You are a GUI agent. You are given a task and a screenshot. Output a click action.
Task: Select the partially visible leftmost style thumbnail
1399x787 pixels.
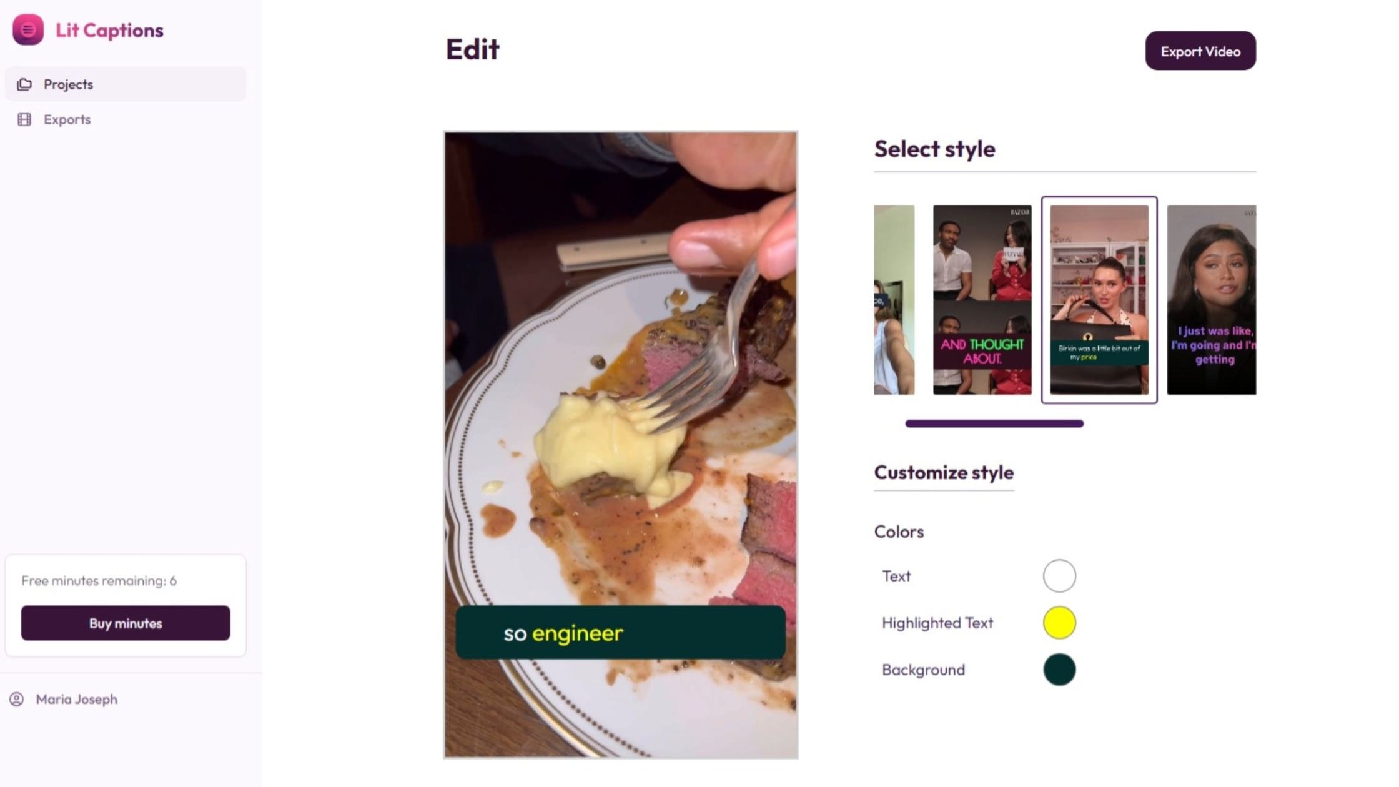click(894, 300)
